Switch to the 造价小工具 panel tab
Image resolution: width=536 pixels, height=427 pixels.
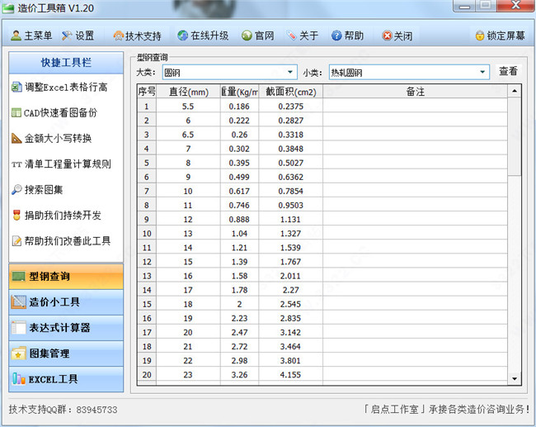66,301
